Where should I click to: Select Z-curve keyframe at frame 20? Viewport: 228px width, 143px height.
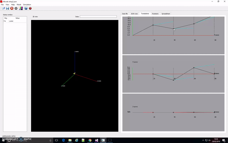153,112
